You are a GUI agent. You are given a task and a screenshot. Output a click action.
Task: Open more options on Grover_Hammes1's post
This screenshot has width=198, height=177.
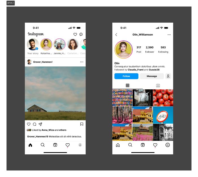click(x=82, y=62)
